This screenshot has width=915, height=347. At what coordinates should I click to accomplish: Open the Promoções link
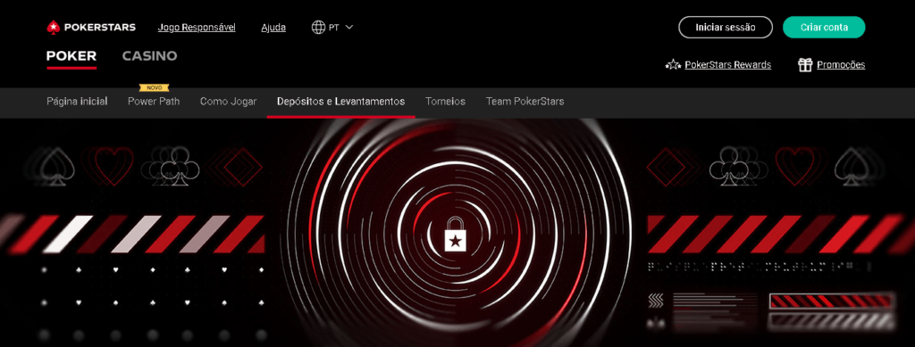(x=841, y=64)
